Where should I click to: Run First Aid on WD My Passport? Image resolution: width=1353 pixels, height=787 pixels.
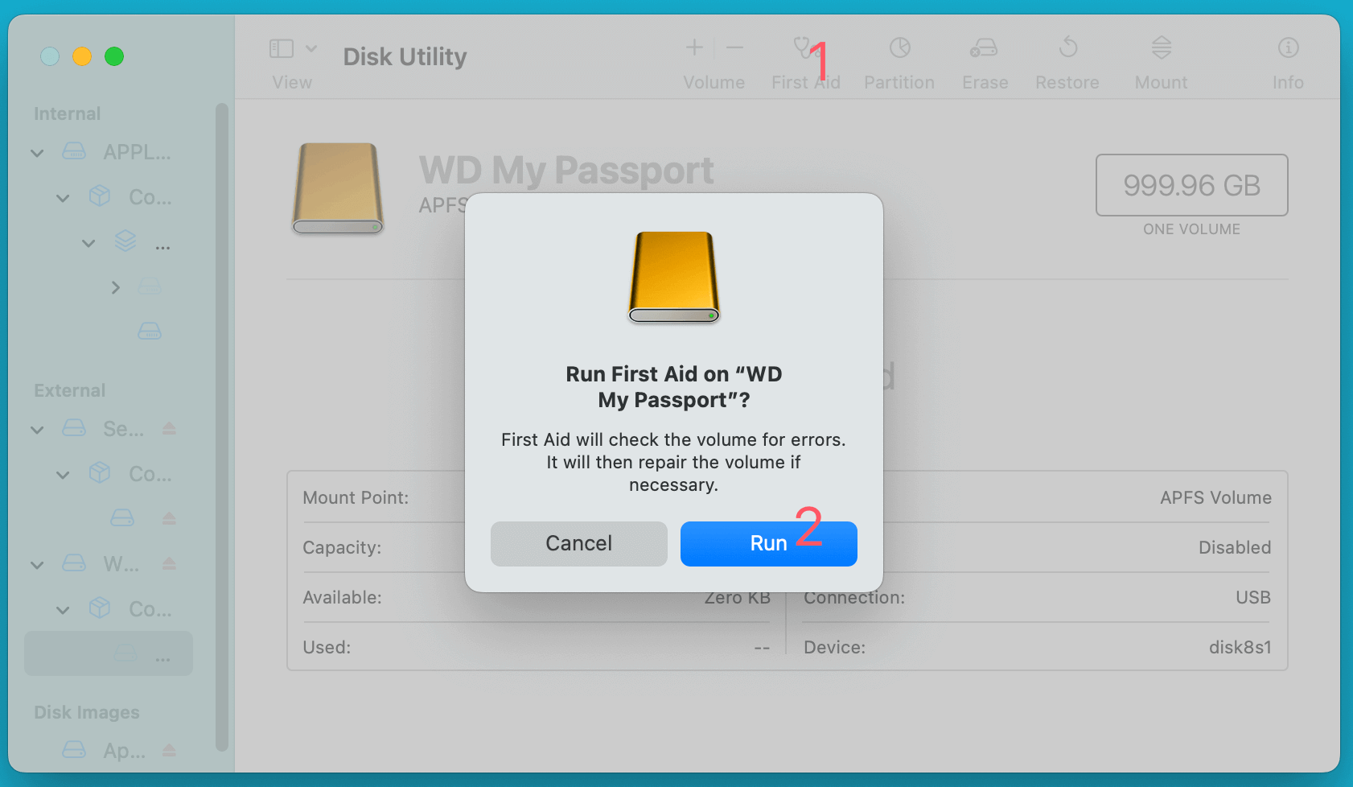(x=767, y=543)
